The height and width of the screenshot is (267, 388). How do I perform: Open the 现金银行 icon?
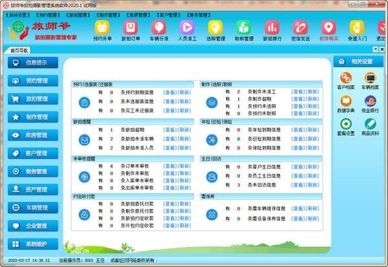click(370, 104)
